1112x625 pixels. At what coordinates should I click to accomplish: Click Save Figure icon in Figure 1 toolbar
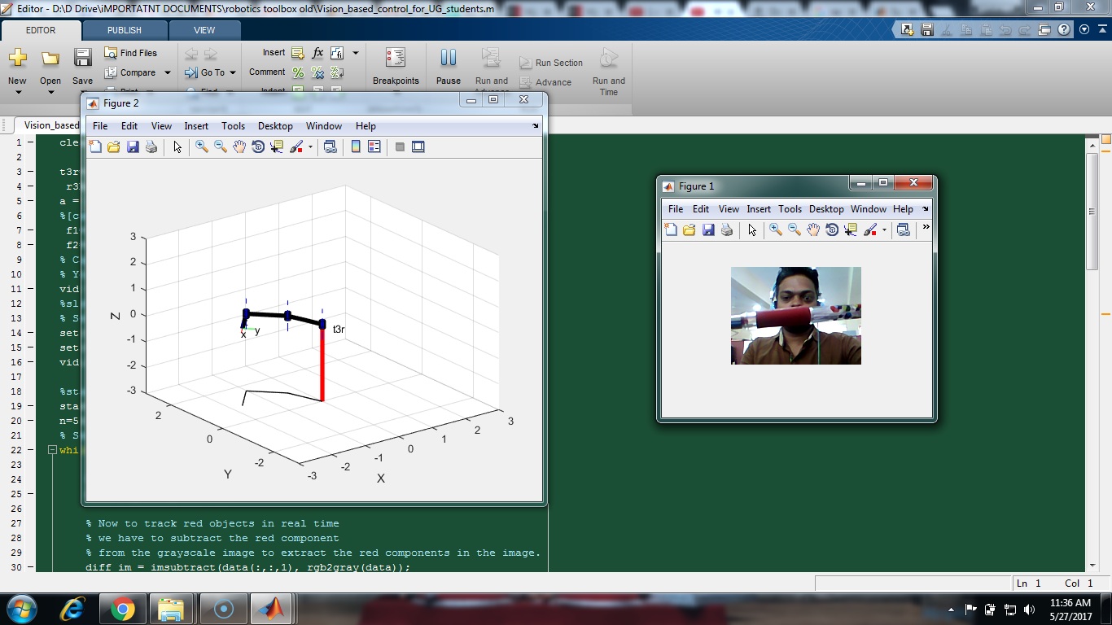(x=708, y=230)
